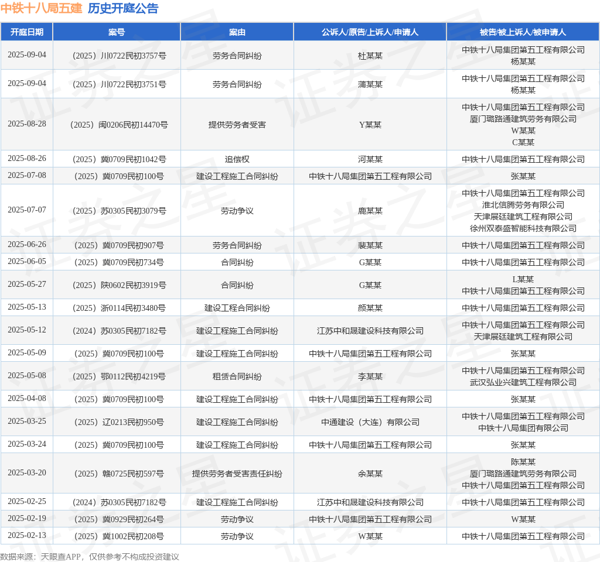Click the date 2025-07-07
600x562 pixels.
point(27,210)
